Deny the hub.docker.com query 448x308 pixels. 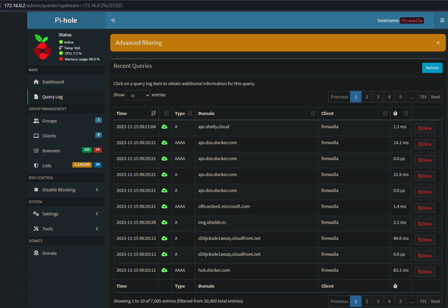click(424, 271)
